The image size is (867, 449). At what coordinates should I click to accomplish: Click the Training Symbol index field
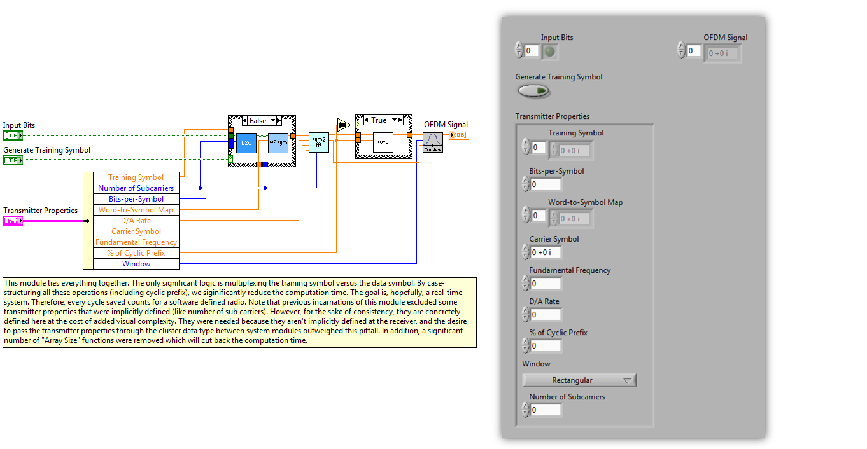539,147
